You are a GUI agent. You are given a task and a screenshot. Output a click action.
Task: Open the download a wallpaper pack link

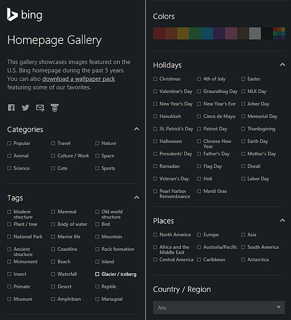79,79
